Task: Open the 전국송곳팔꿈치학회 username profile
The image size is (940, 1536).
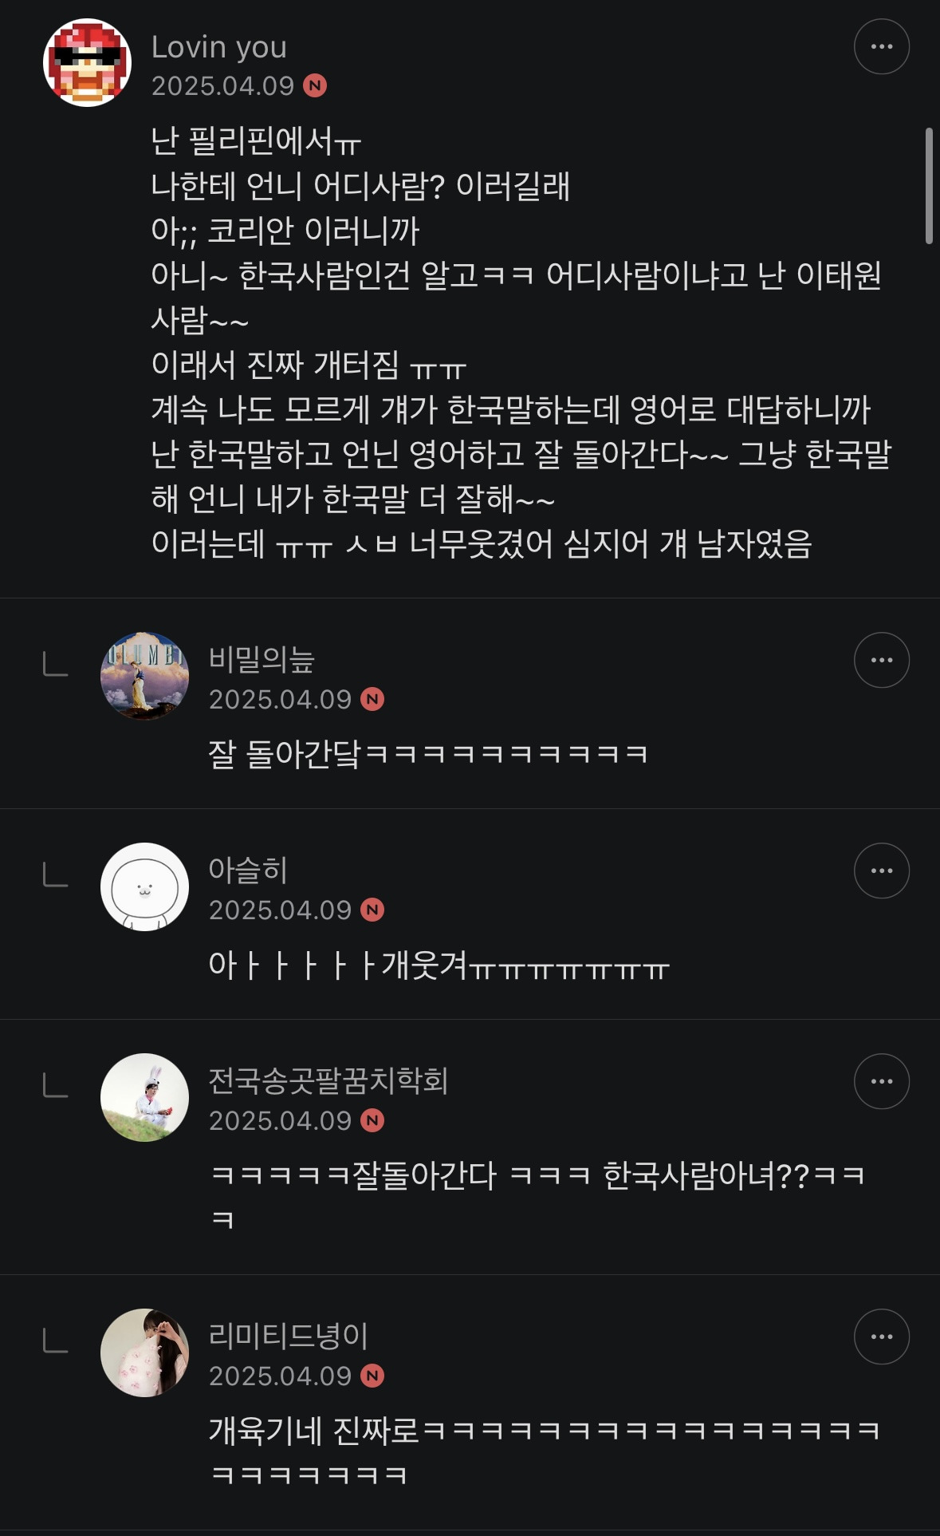Action: [x=328, y=1081]
